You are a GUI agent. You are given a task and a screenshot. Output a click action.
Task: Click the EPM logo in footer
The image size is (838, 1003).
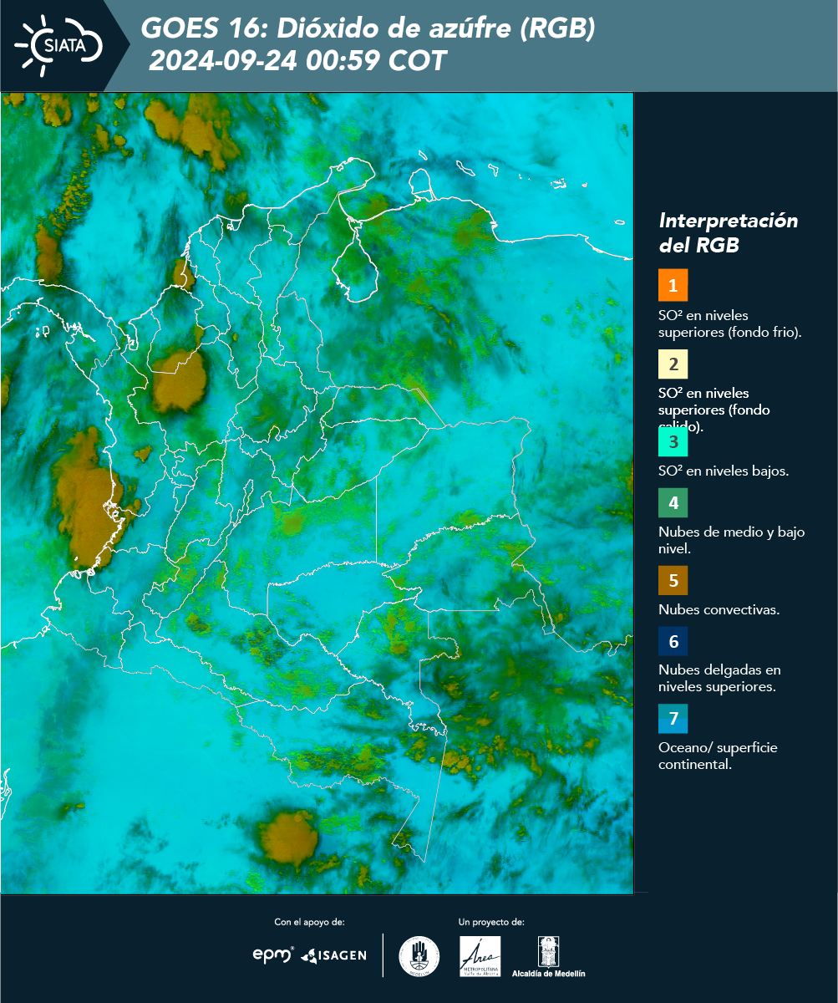[x=273, y=955]
